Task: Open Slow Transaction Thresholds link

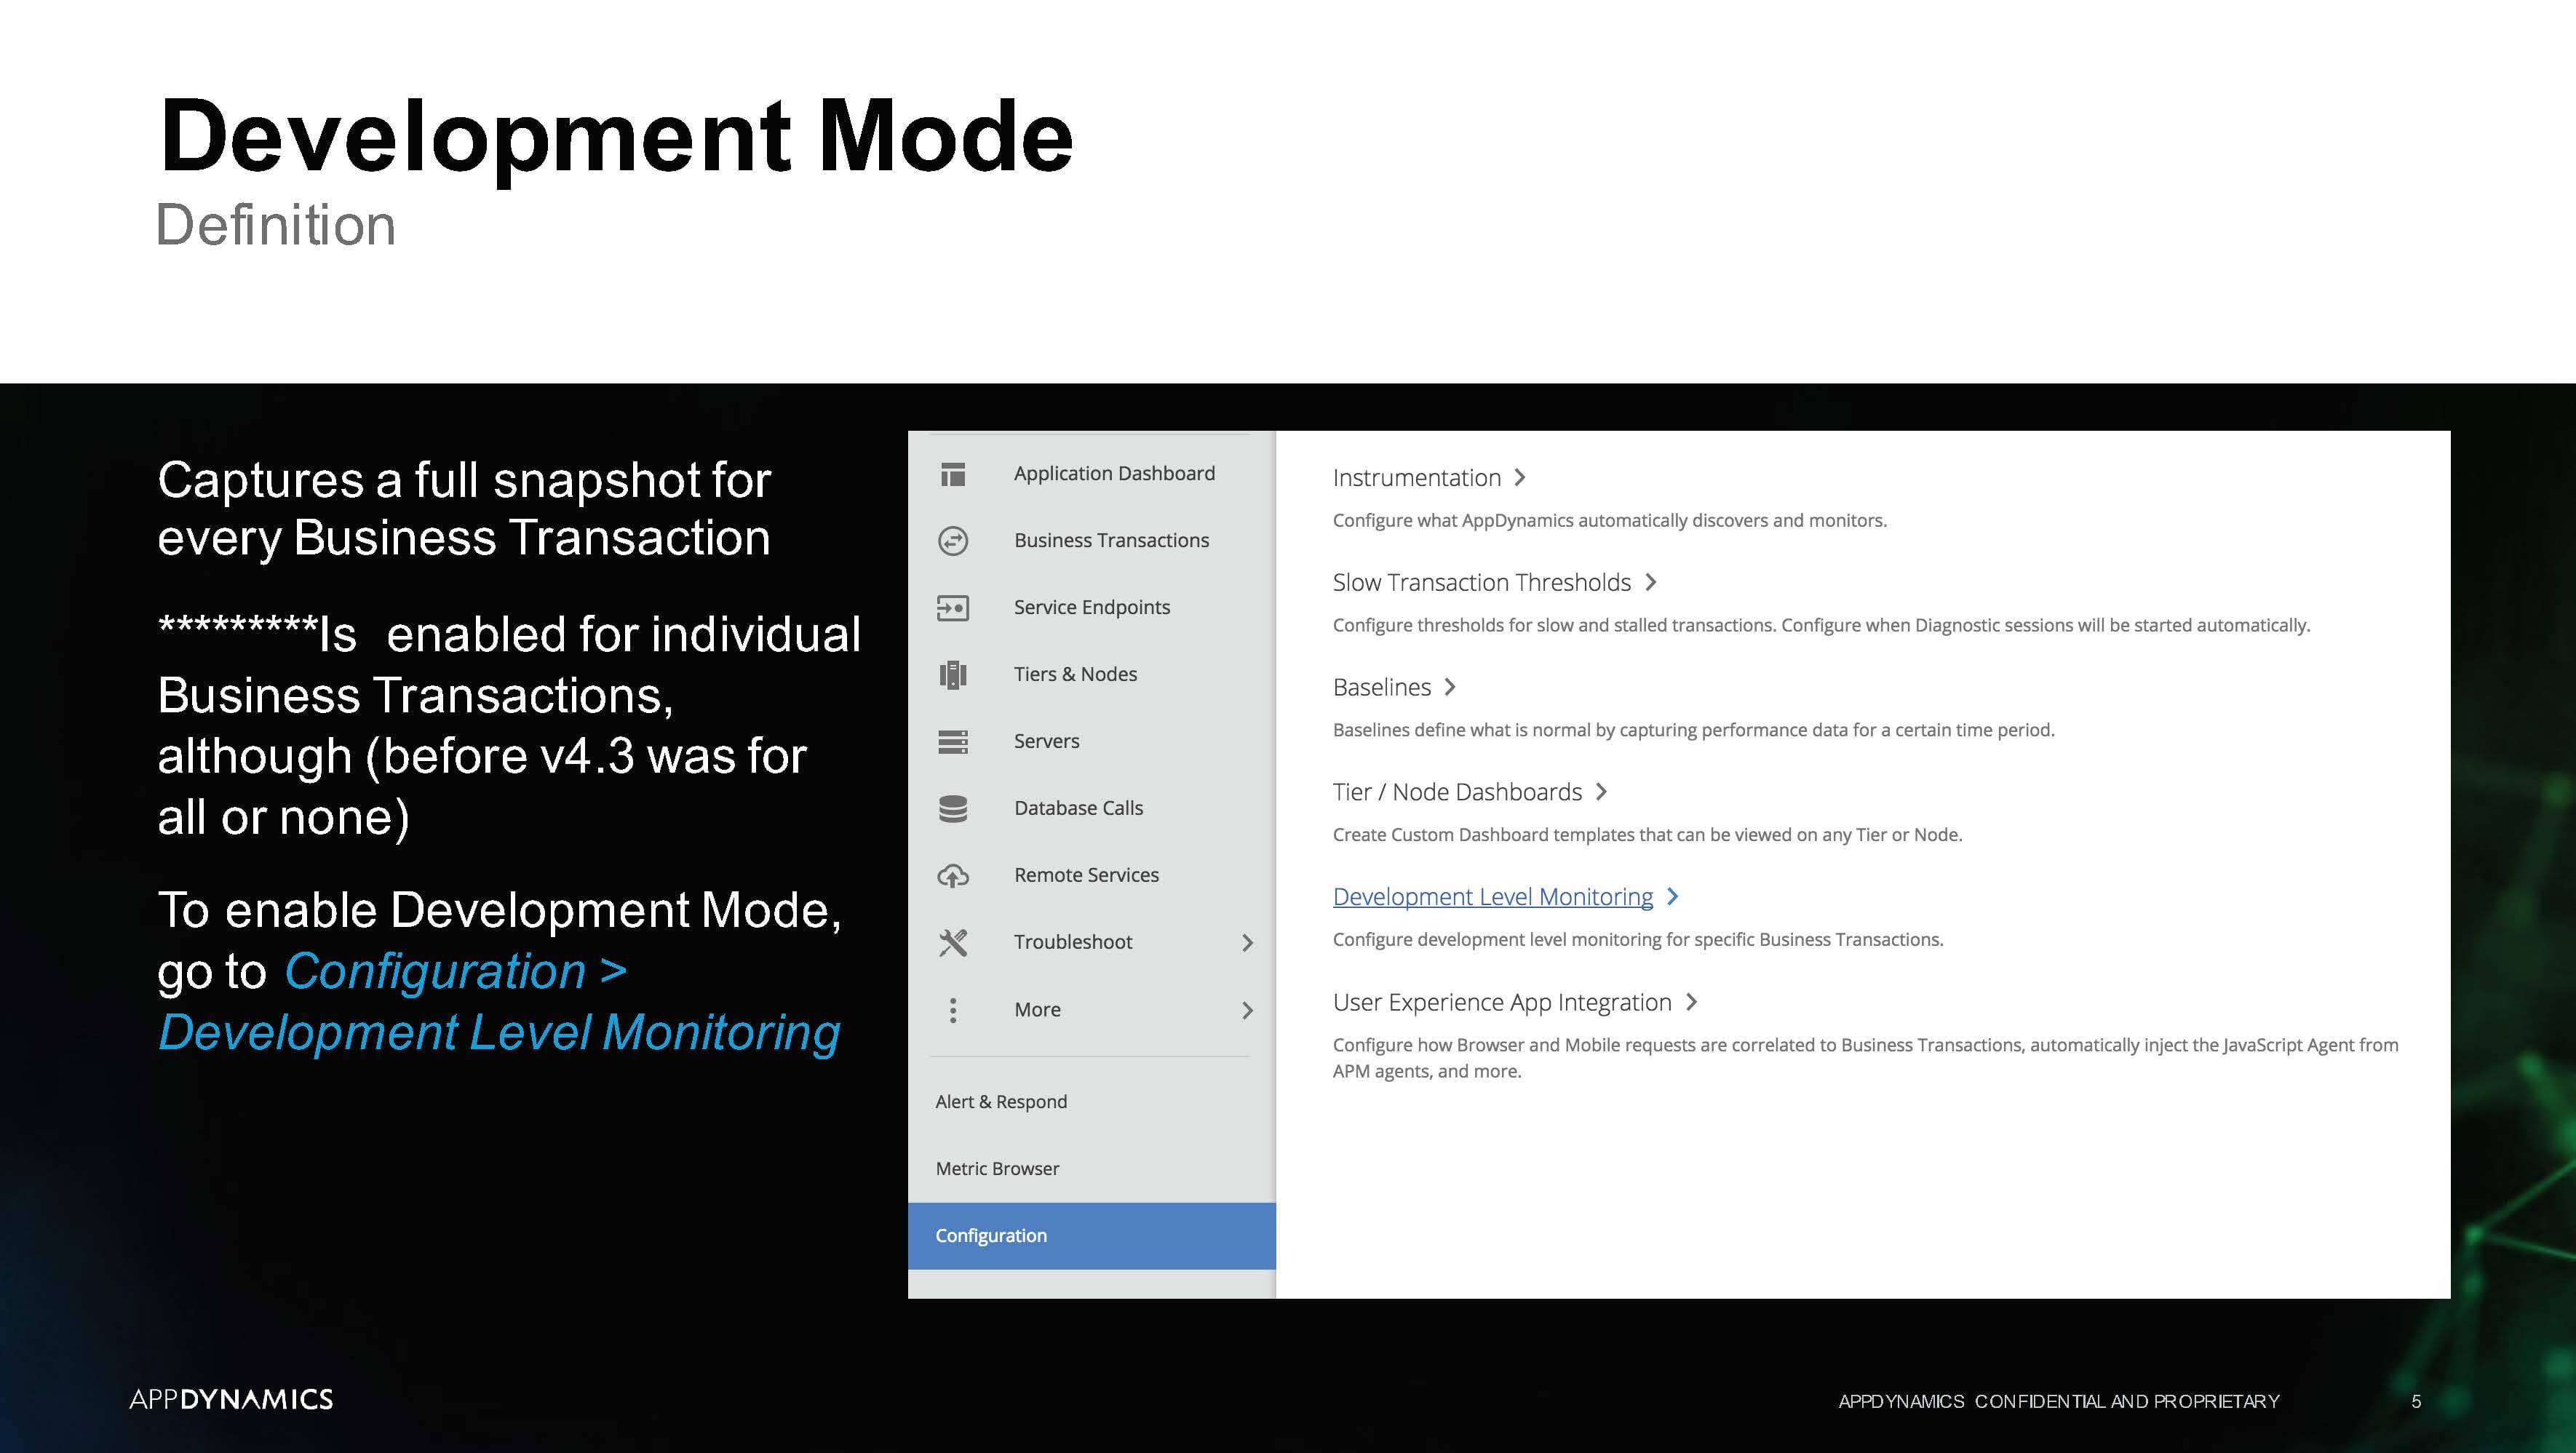Action: [x=1481, y=582]
